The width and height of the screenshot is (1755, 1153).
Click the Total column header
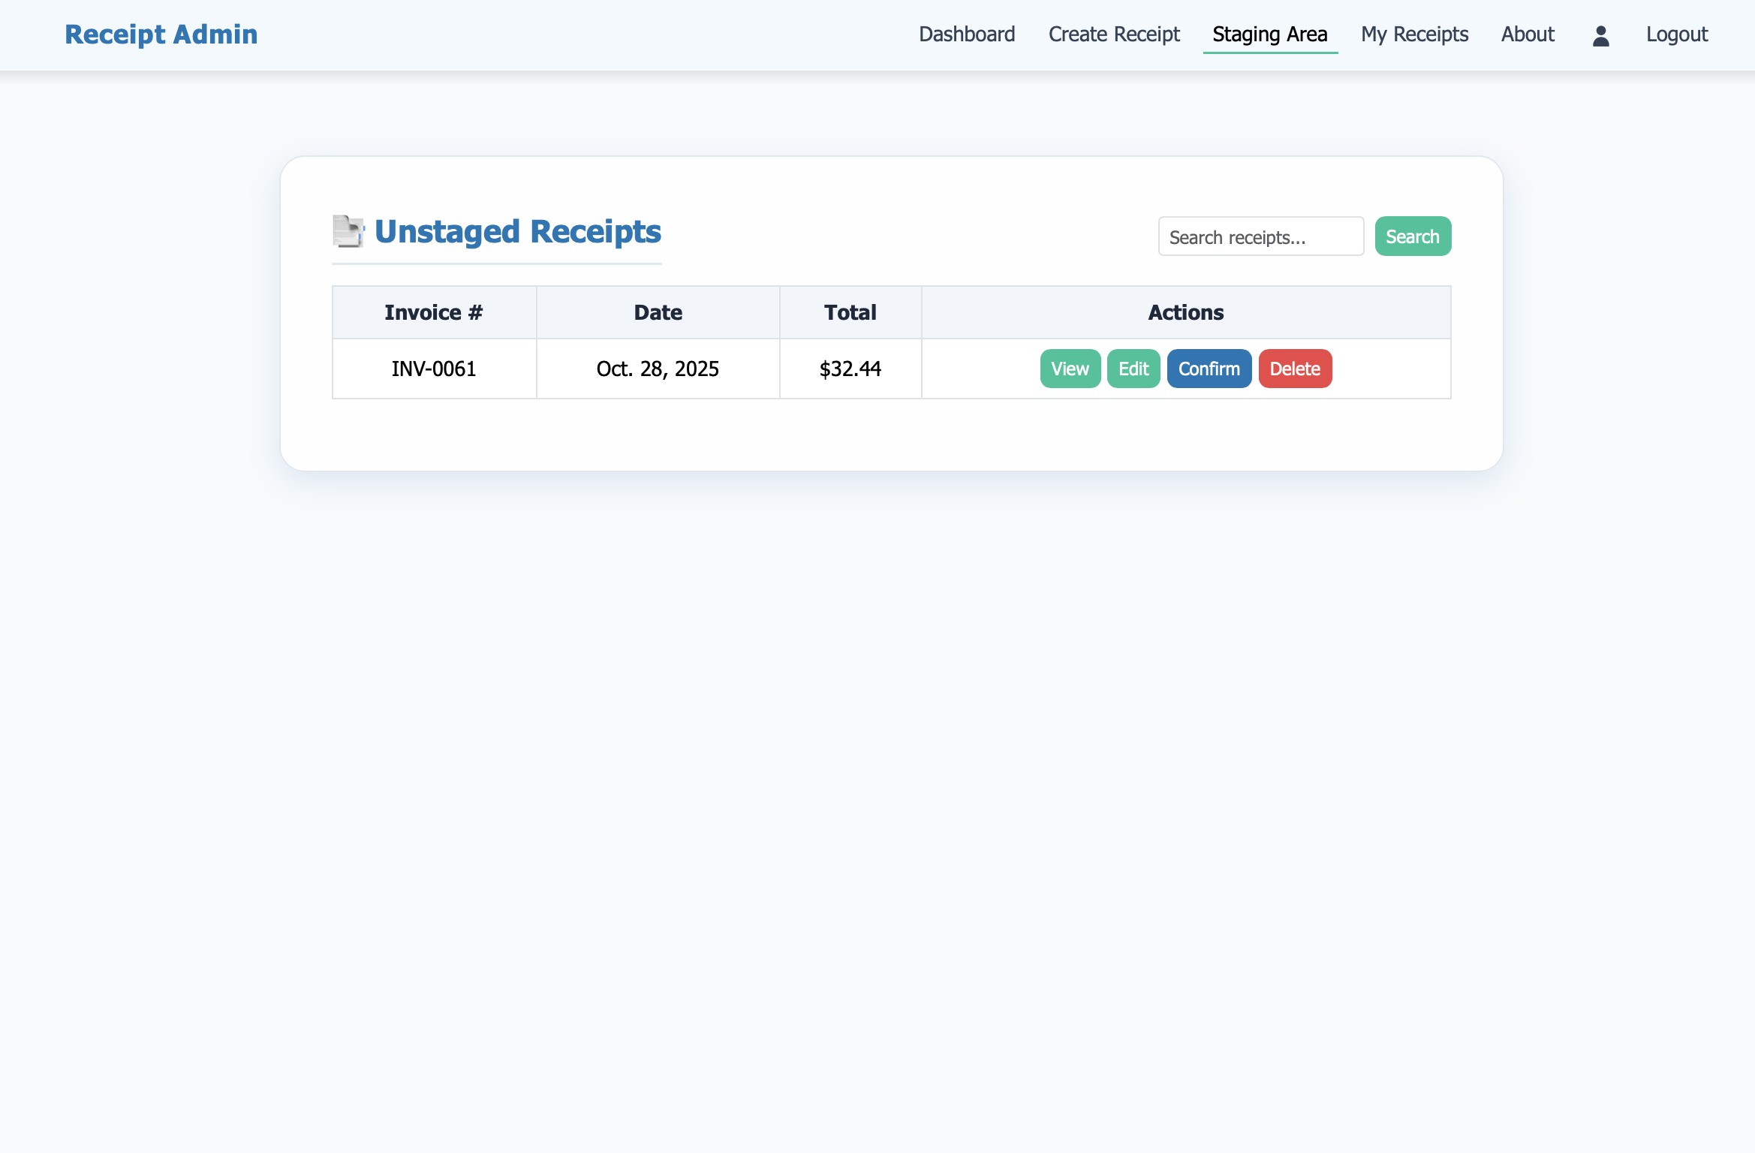(x=850, y=312)
